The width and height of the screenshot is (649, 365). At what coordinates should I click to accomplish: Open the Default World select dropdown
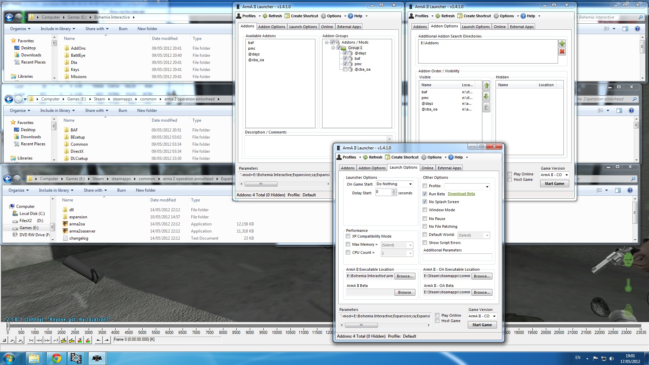point(474,235)
